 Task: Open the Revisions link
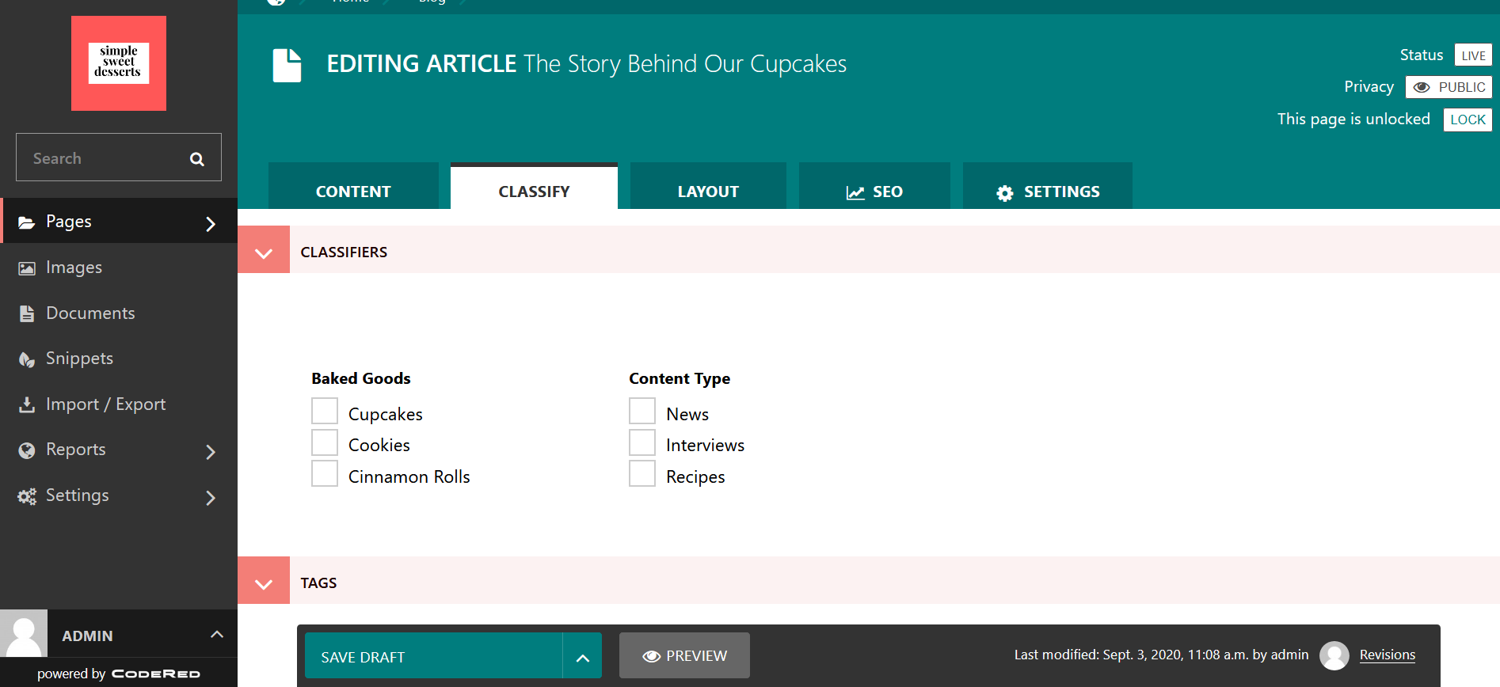[1387, 655]
